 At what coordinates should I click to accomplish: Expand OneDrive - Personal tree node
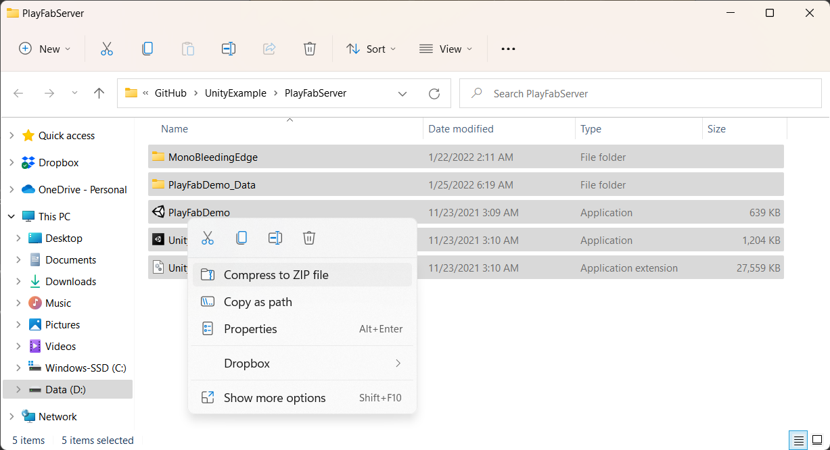(x=11, y=190)
